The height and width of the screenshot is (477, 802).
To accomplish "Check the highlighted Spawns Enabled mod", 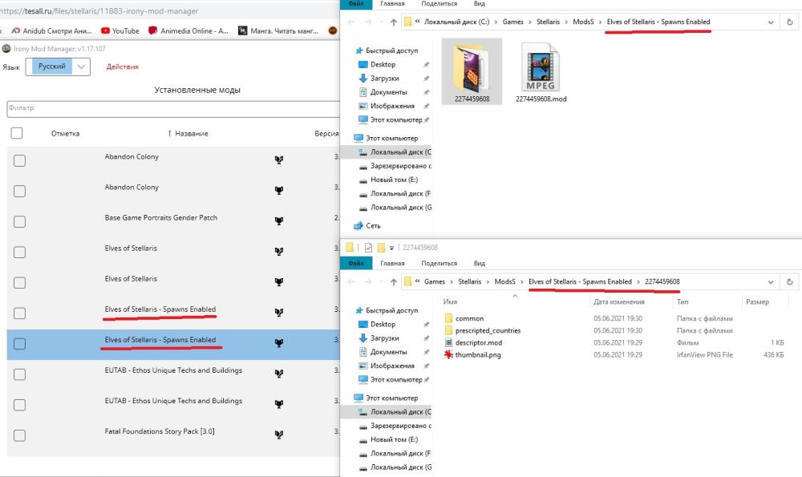I will pos(19,344).
